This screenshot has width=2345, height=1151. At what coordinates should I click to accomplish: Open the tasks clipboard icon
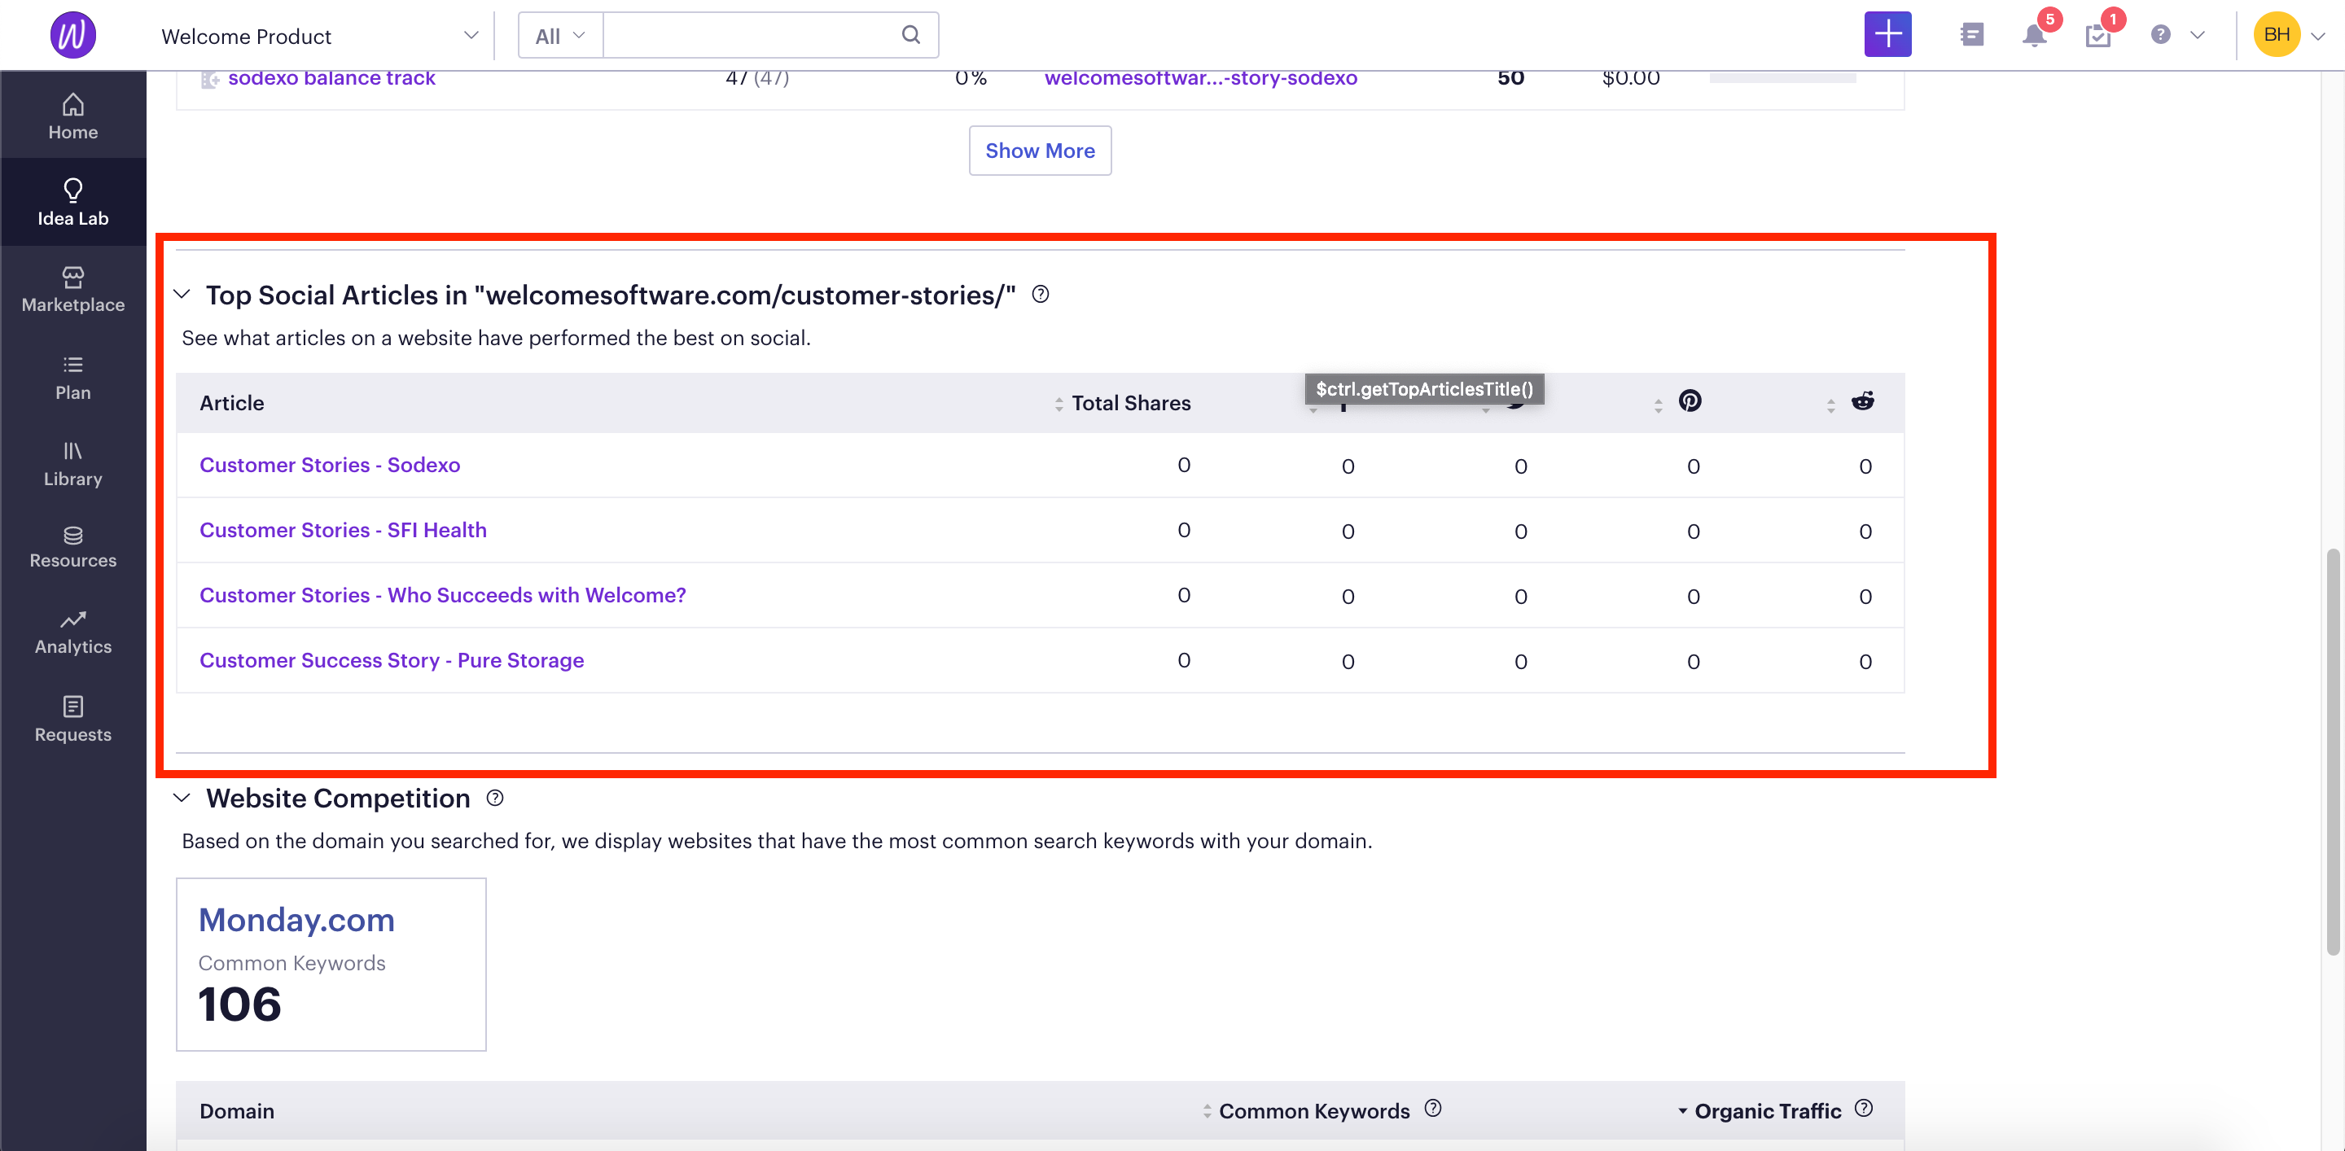pos(2097,36)
